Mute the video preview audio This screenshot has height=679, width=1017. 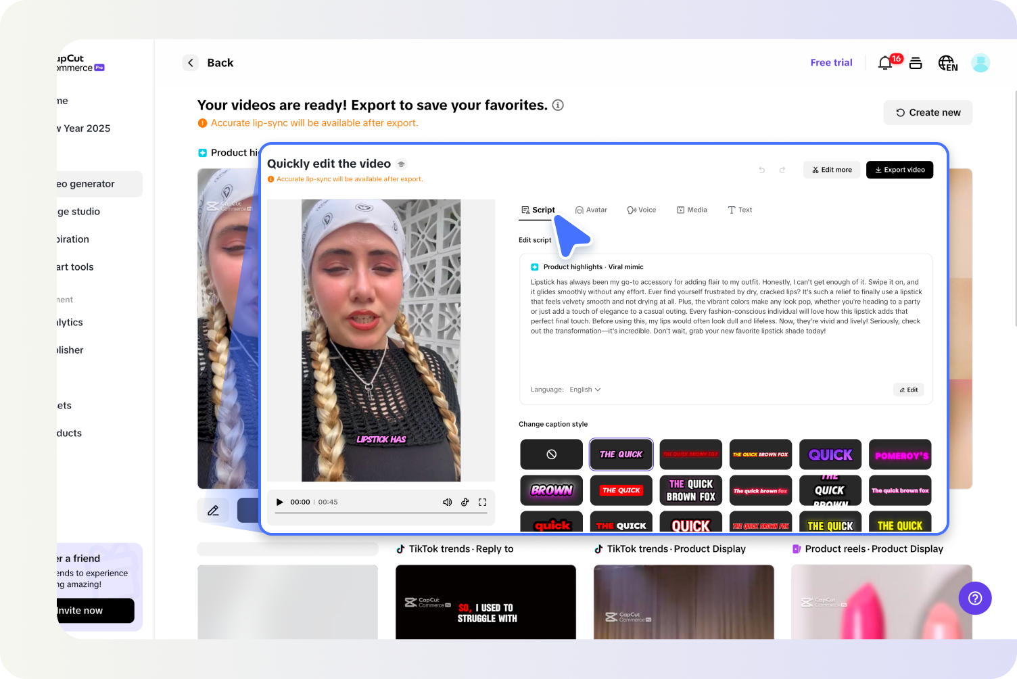click(x=447, y=502)
